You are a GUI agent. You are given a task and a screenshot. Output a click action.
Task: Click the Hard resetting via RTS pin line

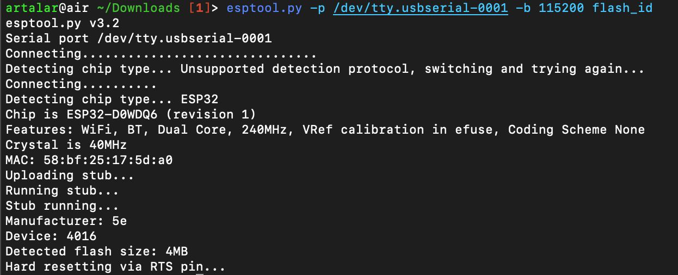click(x=115, y=267)
